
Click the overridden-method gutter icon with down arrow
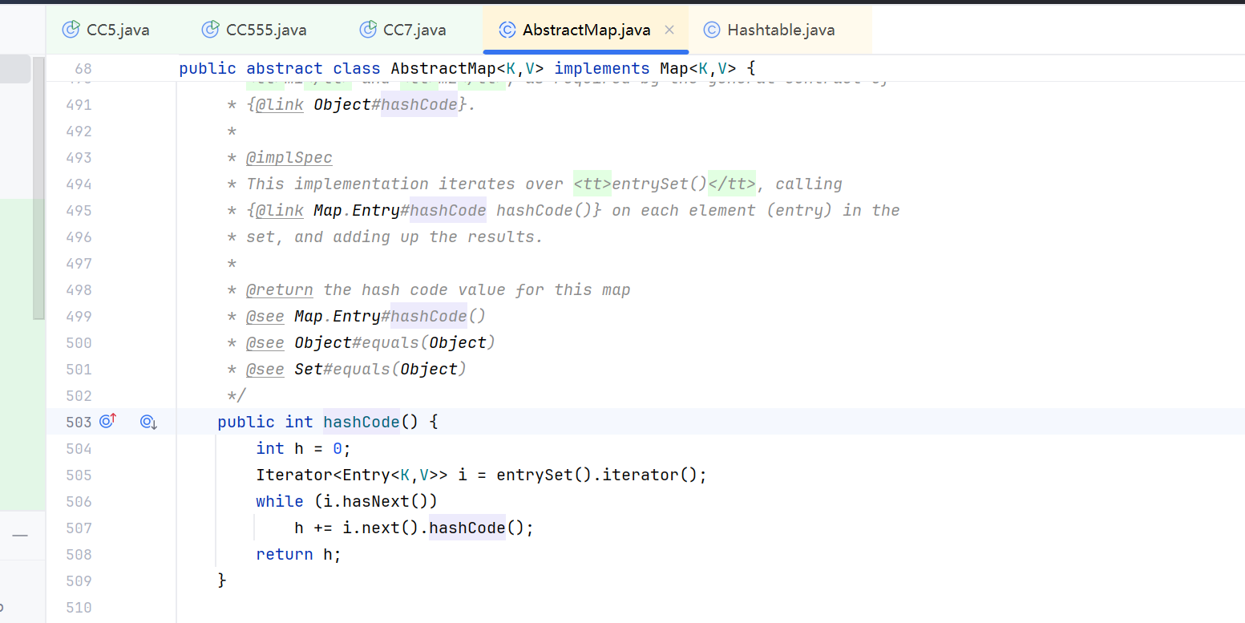(x=148, y=422)
